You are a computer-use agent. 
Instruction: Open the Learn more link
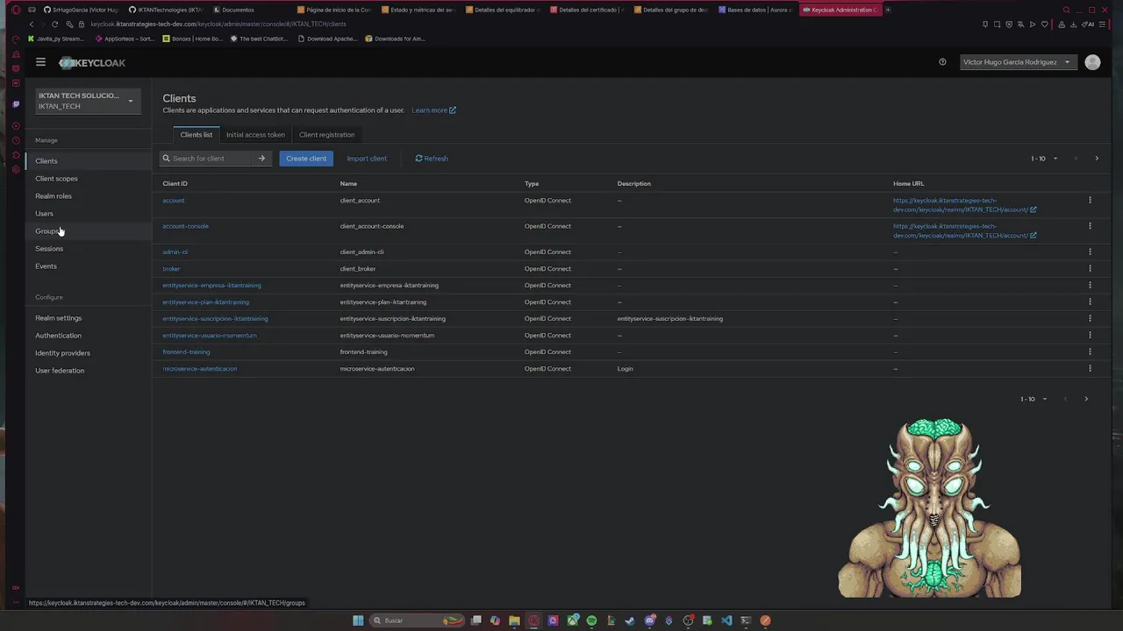point(433,110)
